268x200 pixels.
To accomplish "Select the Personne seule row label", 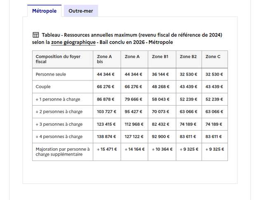I will (x=51, y=74).
